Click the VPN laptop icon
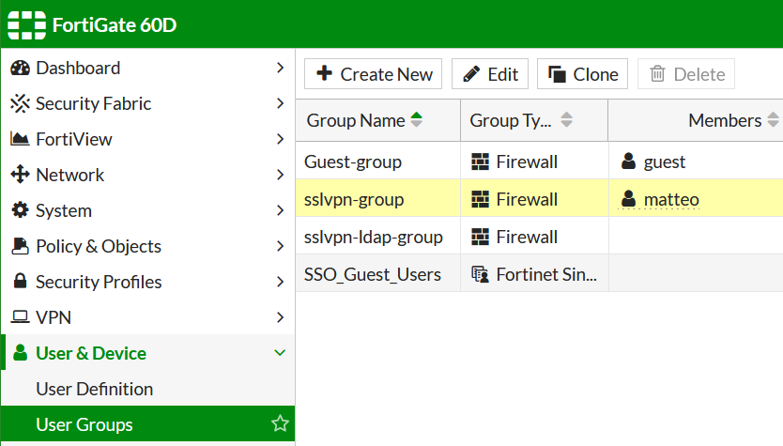783x446 pixels. coord(20,316)
